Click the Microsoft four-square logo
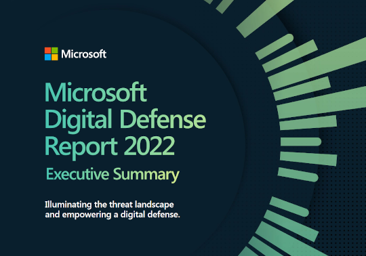The image size is (366, 256). click(51, 54)
